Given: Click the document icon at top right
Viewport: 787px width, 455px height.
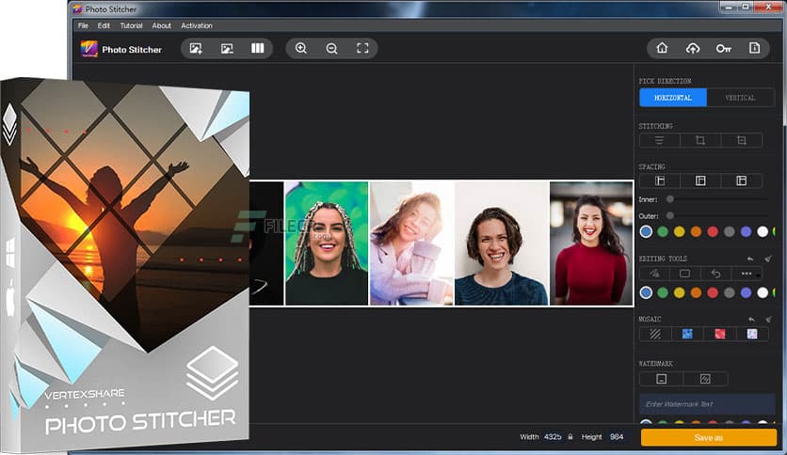Looking at the screenshot, I should 754,48.
